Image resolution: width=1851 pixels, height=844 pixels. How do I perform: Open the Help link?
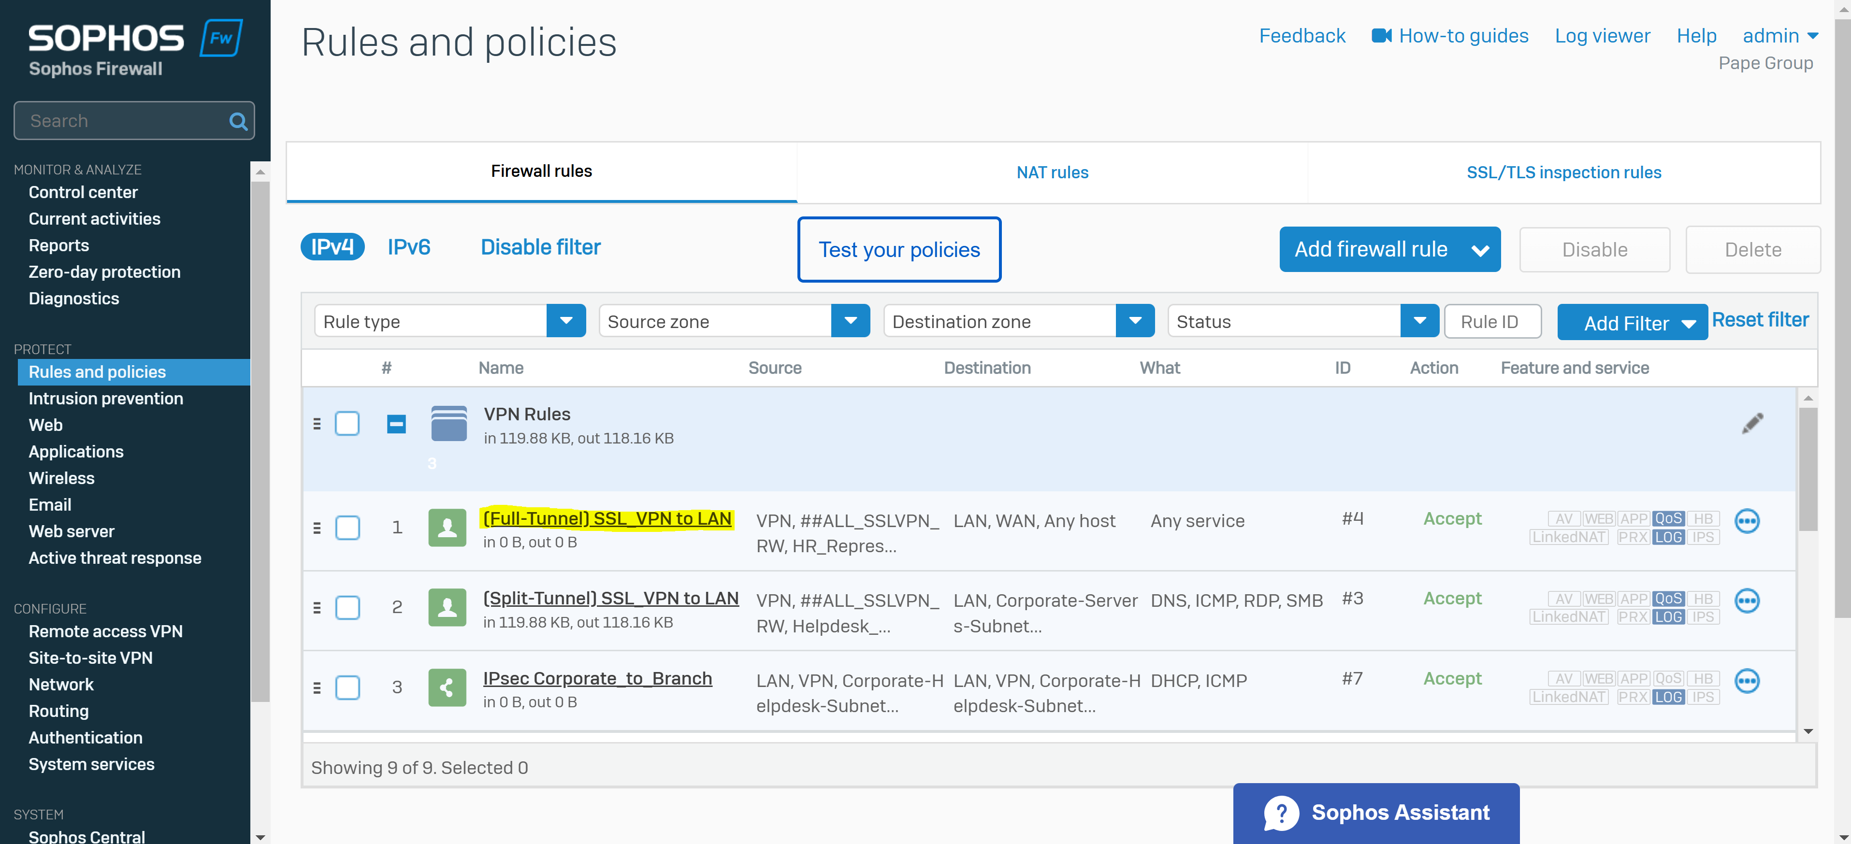1696,36
